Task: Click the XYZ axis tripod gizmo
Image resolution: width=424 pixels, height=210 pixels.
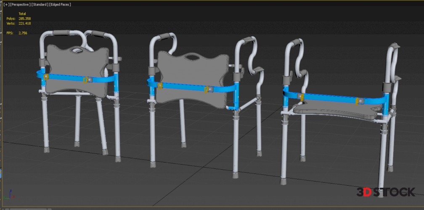Action: pos(10,194)
